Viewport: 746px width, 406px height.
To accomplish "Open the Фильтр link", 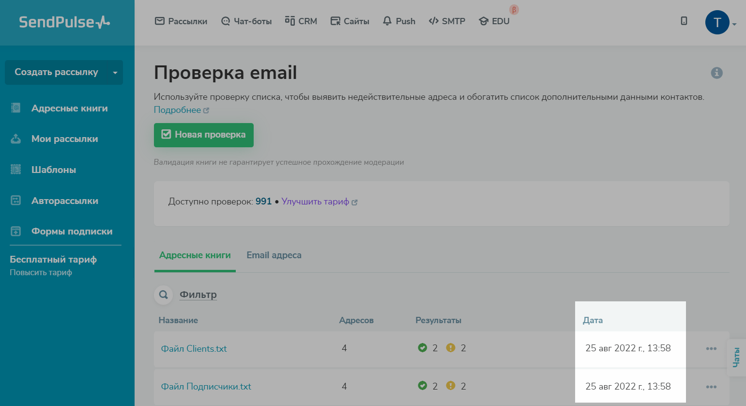I will tap(198, 295).
